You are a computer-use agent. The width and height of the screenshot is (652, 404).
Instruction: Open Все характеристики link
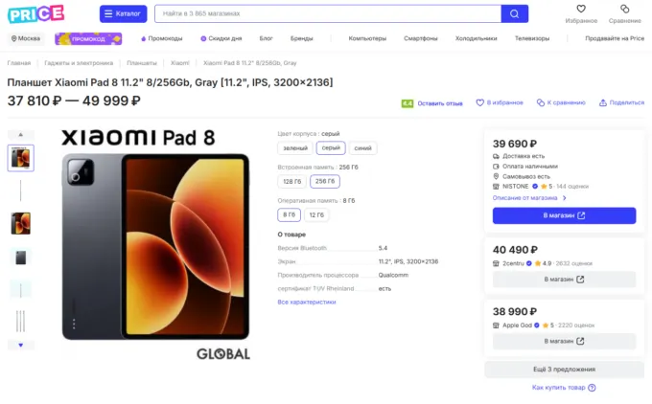click(x=307, y=303)
